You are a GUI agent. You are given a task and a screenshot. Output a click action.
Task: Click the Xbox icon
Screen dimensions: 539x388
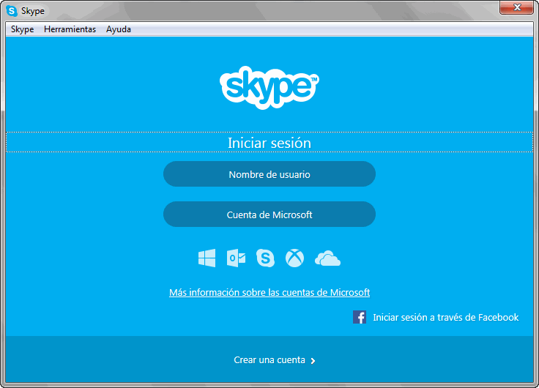tap(294, 258)
